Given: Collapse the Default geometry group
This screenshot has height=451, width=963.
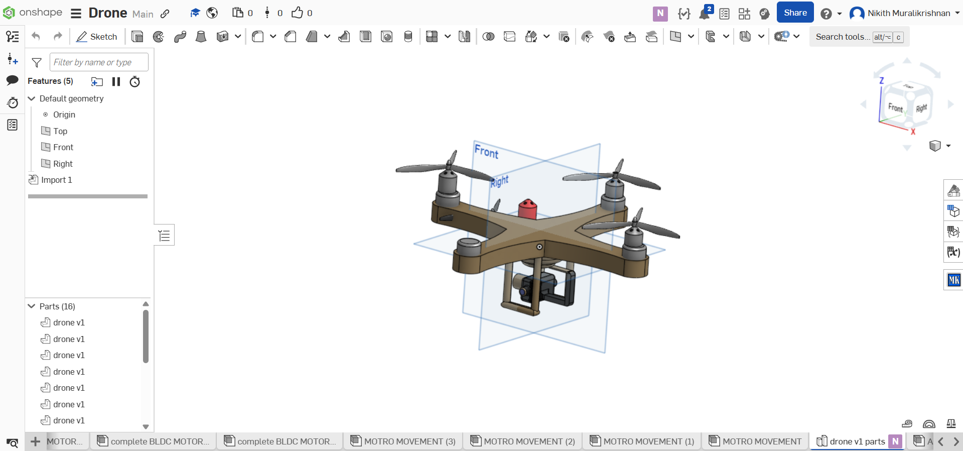Looking at the screenshot, I should pos(32,98).
